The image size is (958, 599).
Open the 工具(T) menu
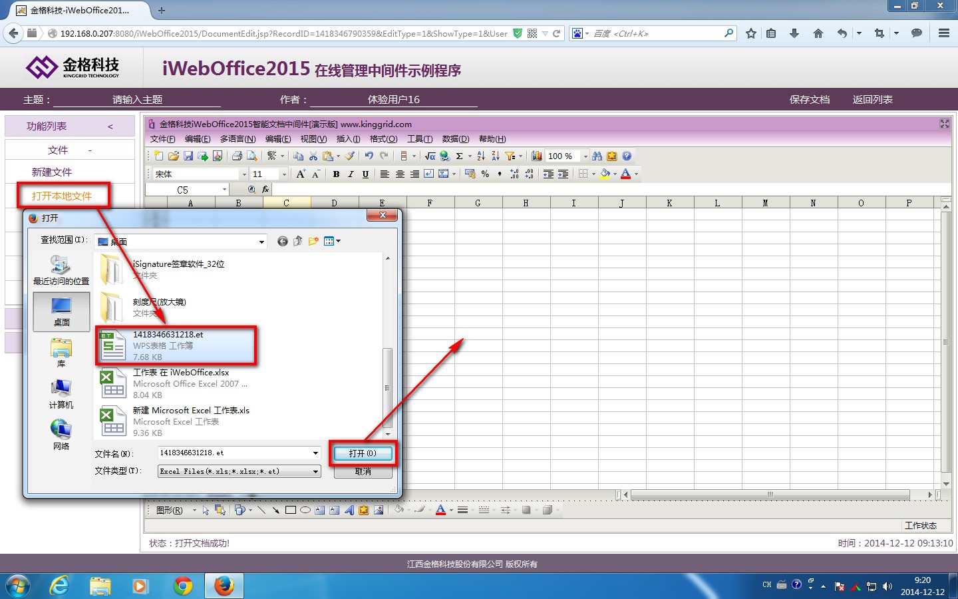[x=420, y=139]
